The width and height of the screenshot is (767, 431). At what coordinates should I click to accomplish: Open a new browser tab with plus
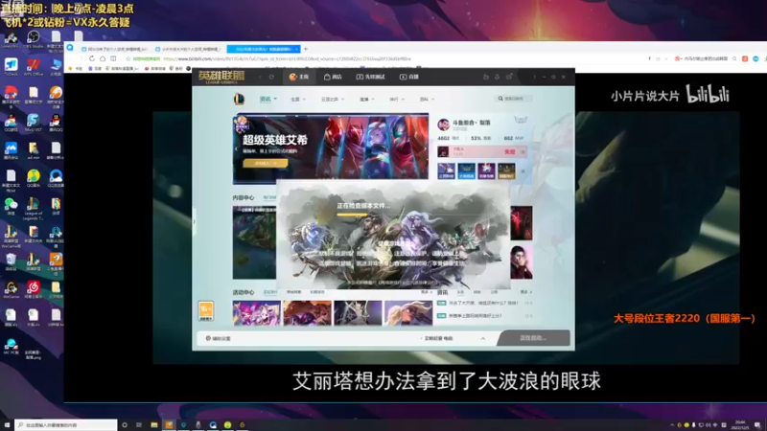306,49
